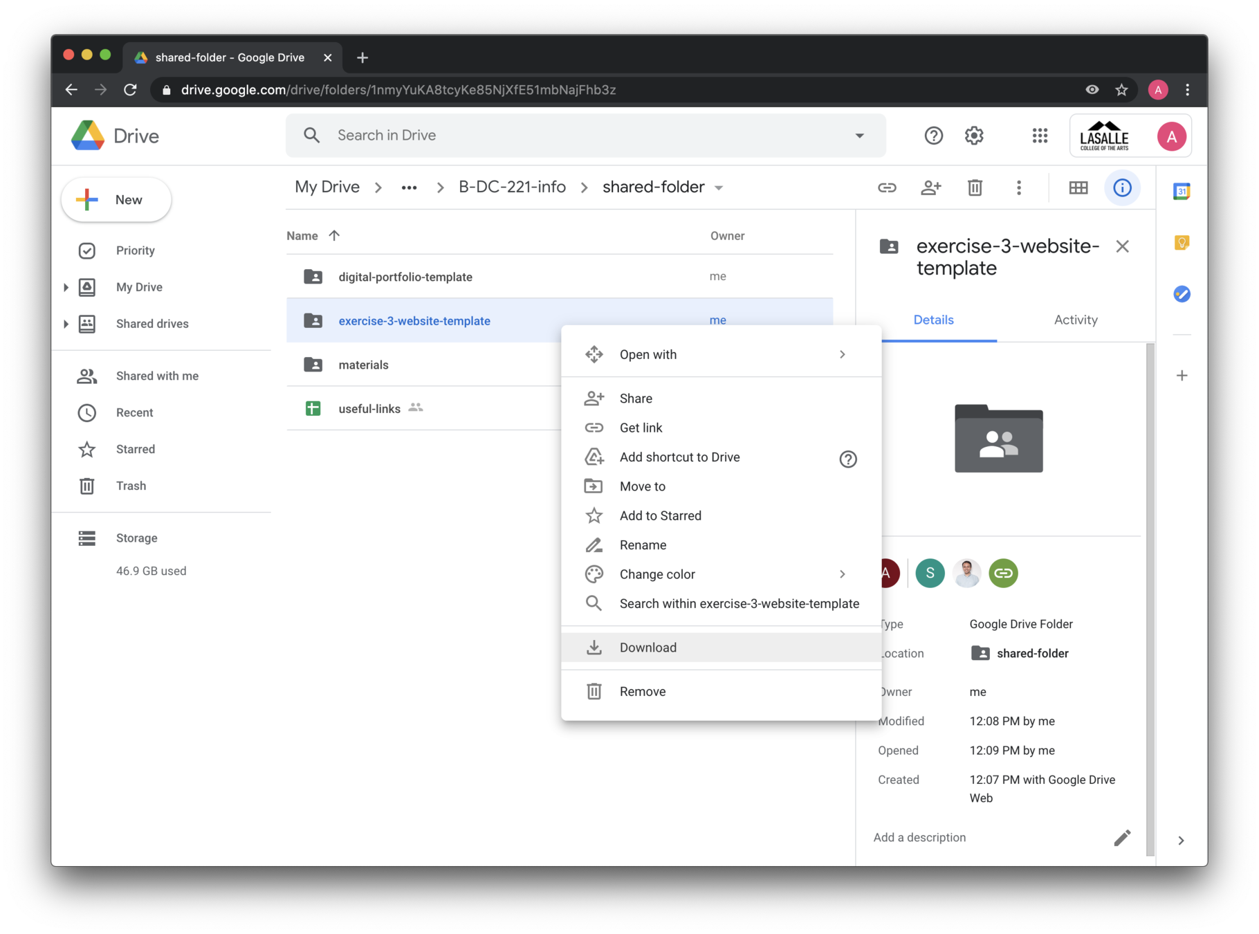Open Drive settings gear
Screen dimensions: 1259x934
974,136
